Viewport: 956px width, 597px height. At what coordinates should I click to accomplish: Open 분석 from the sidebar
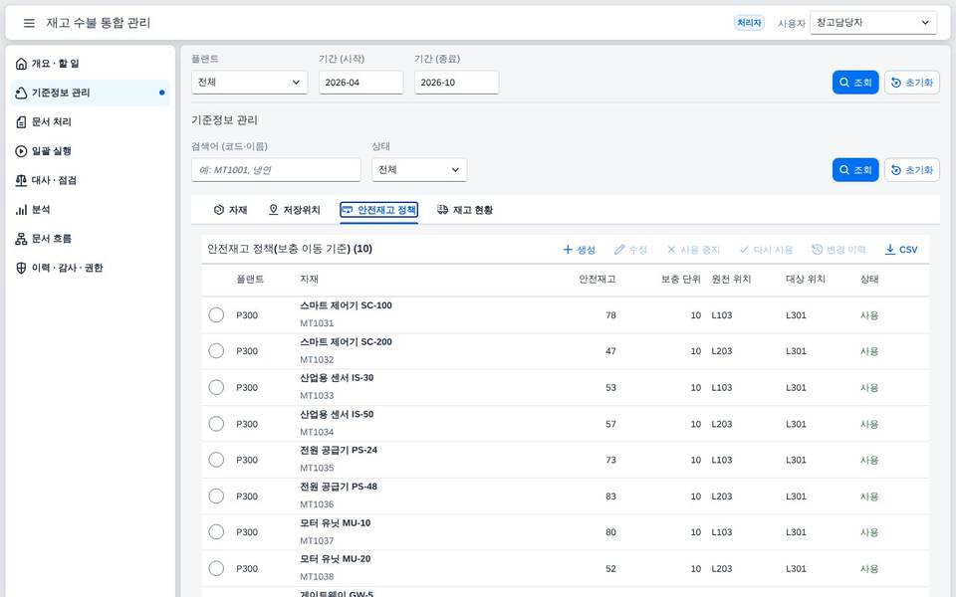[x=91, y=210]
